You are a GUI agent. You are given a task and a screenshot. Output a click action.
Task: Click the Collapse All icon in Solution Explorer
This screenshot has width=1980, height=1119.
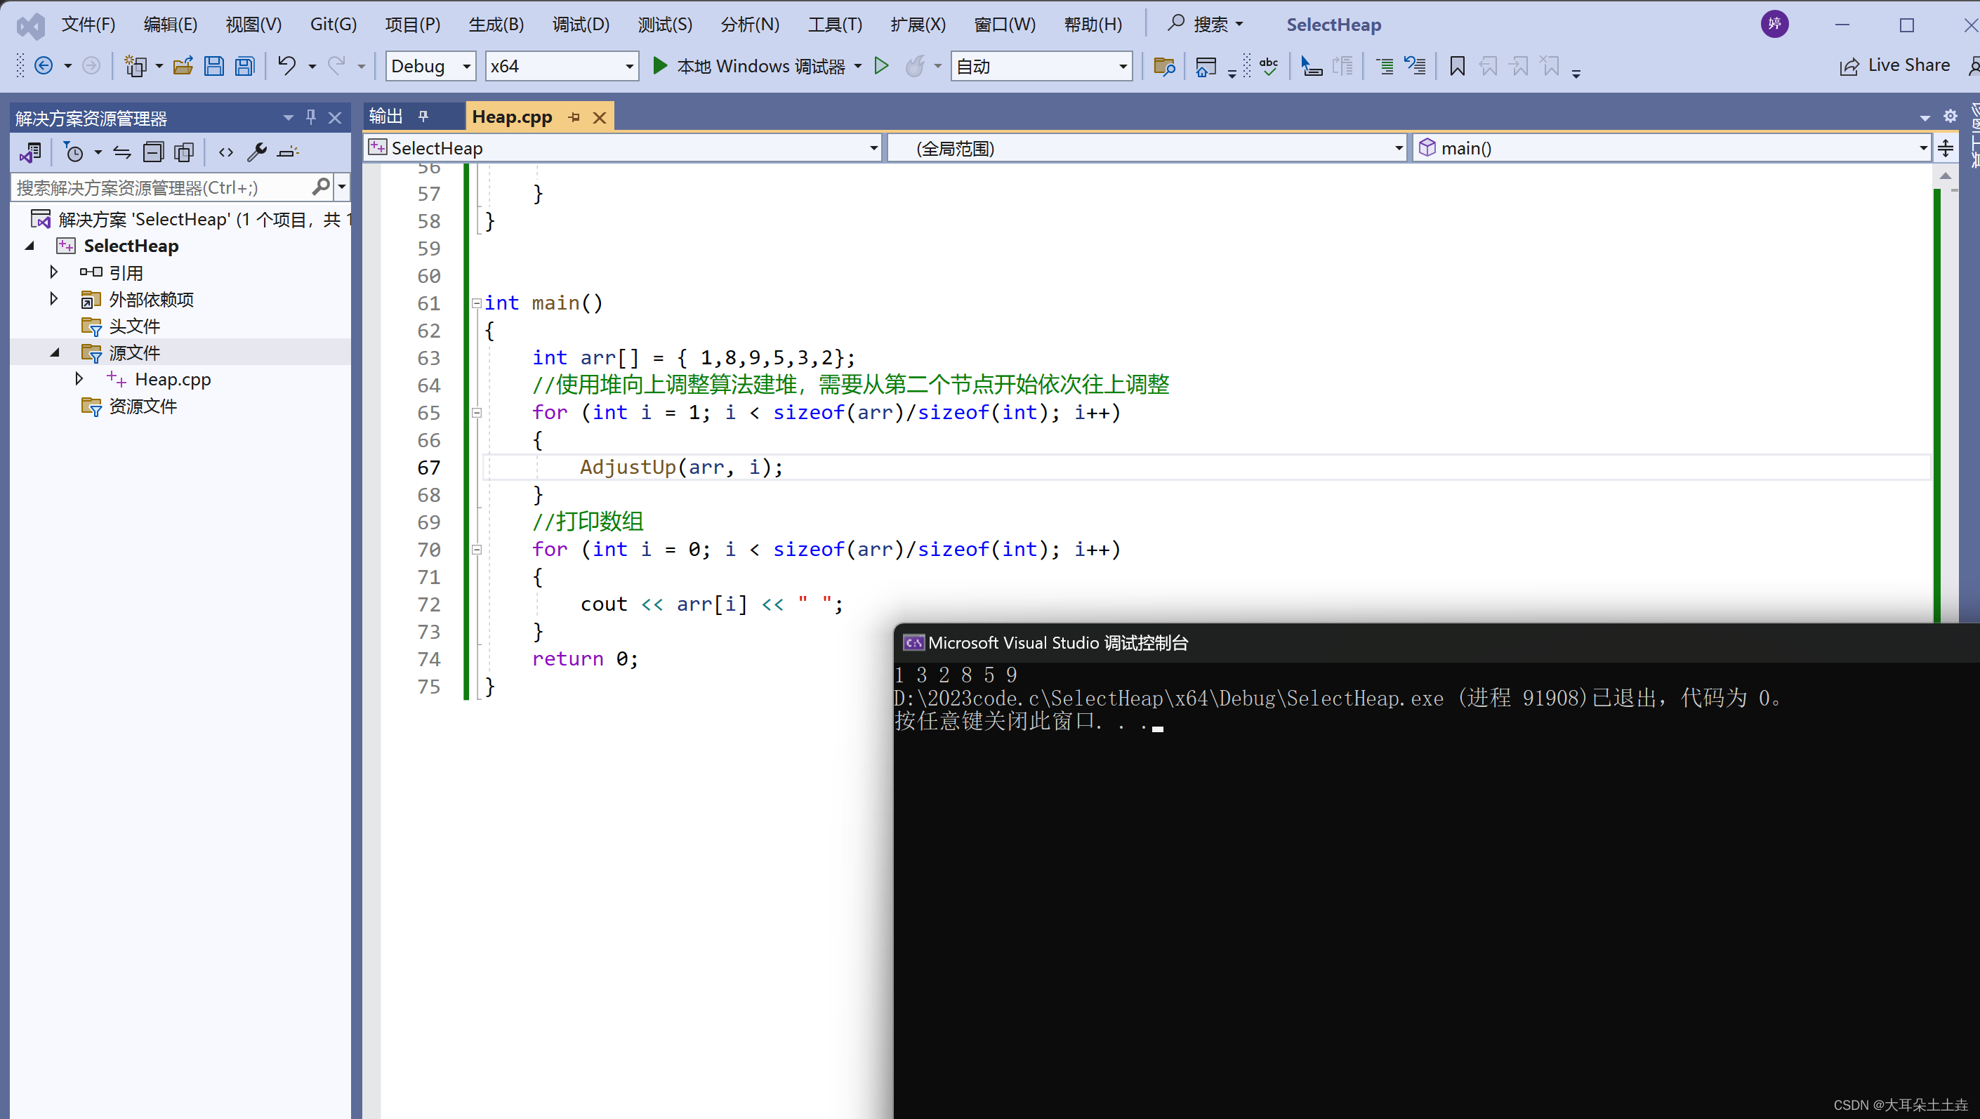tap(153, 152)
